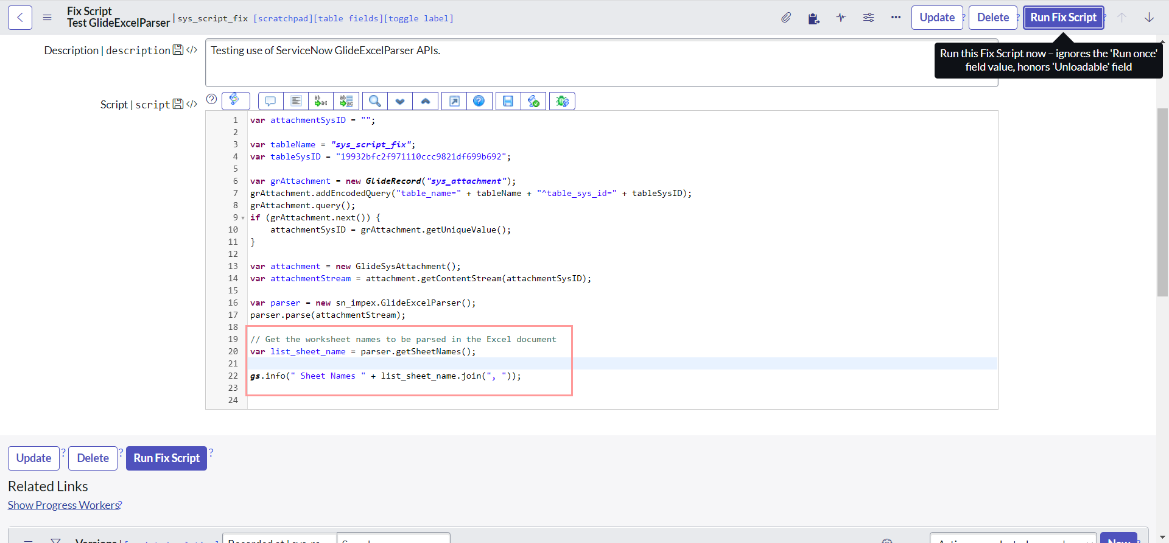This screenshot has width=1169, height=543.
Task: Click the comment speech-bubble script toolbar icon
Action: 270,101
